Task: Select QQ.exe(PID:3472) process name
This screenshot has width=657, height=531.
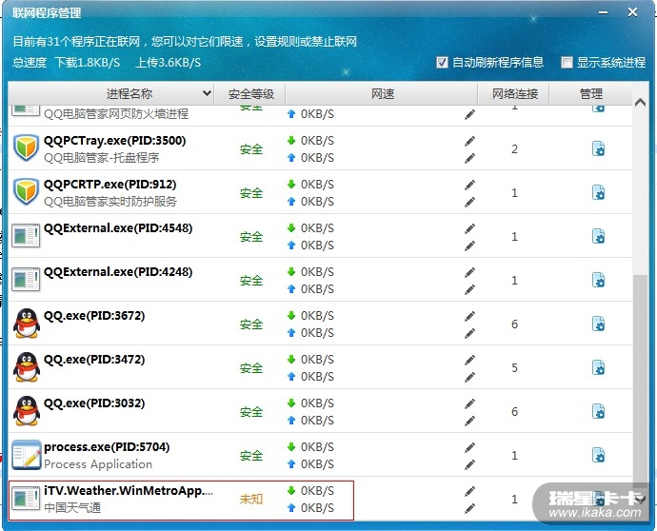Action: [x=94, y=360]
